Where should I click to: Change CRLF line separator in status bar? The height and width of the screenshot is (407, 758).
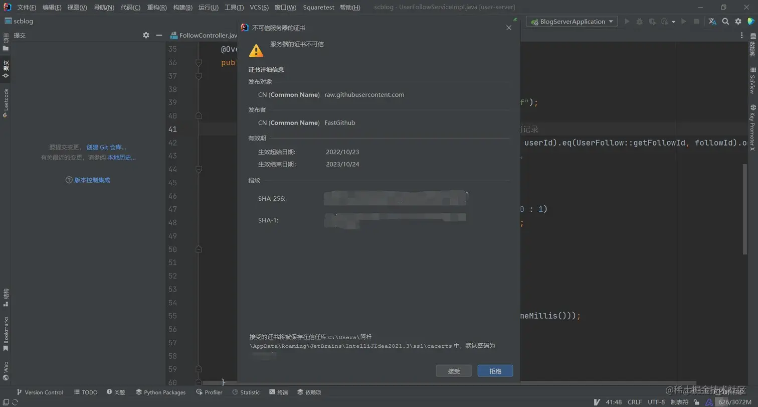(634, 402)
